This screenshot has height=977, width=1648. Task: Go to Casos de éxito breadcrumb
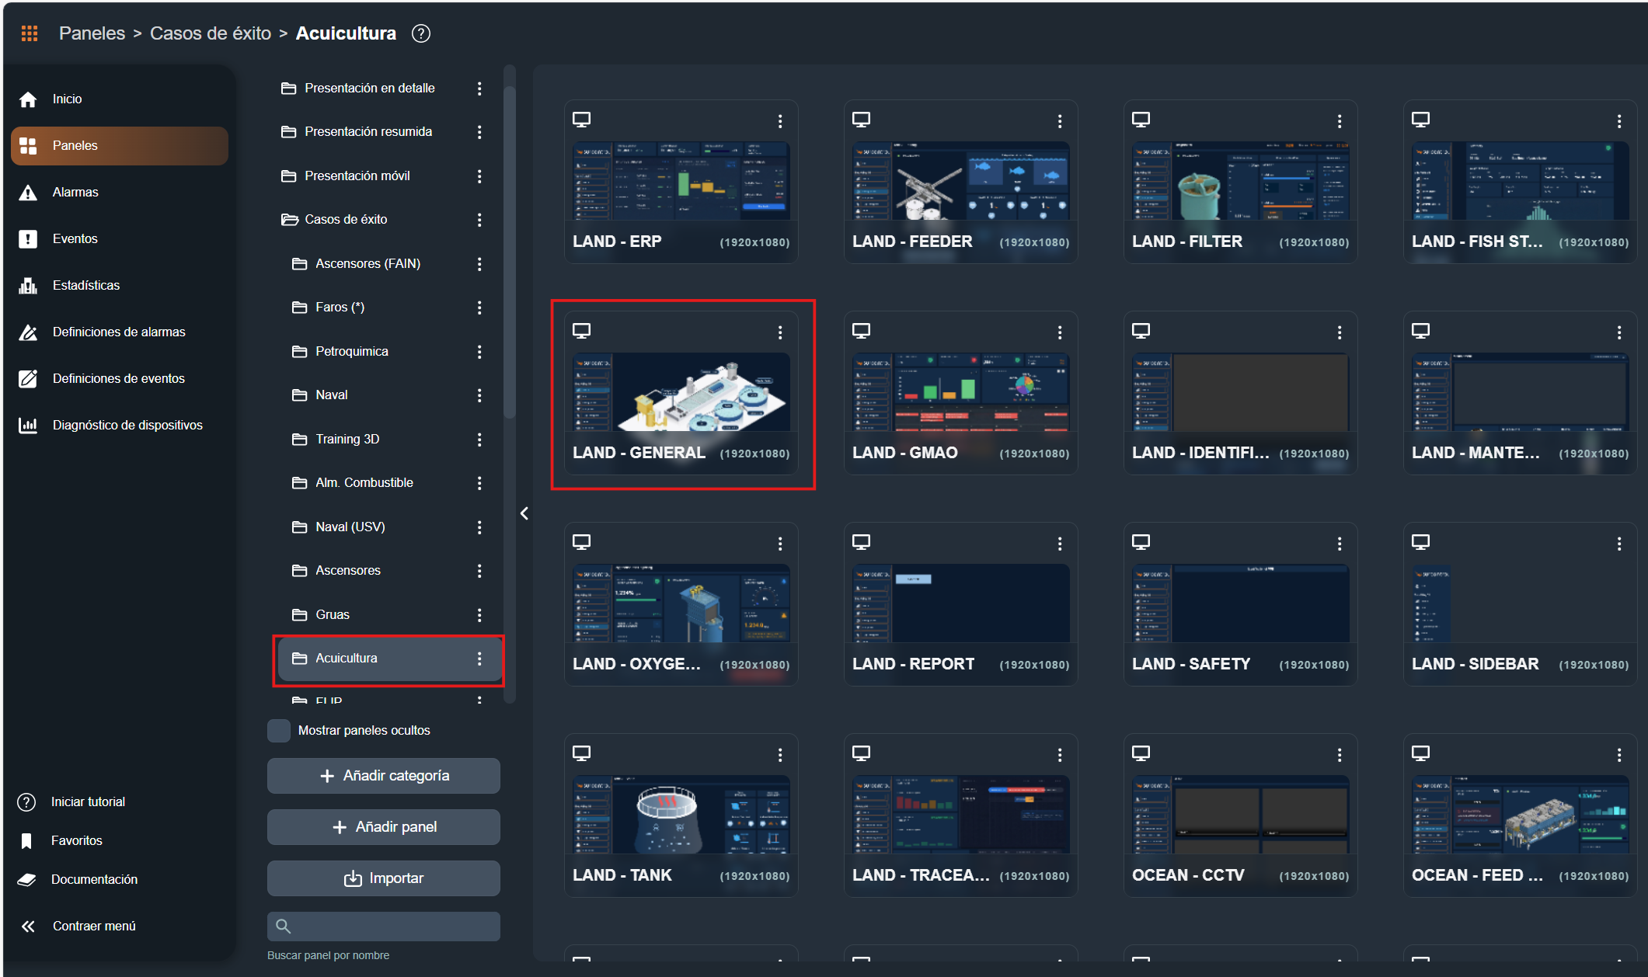[x=211, y=33]
